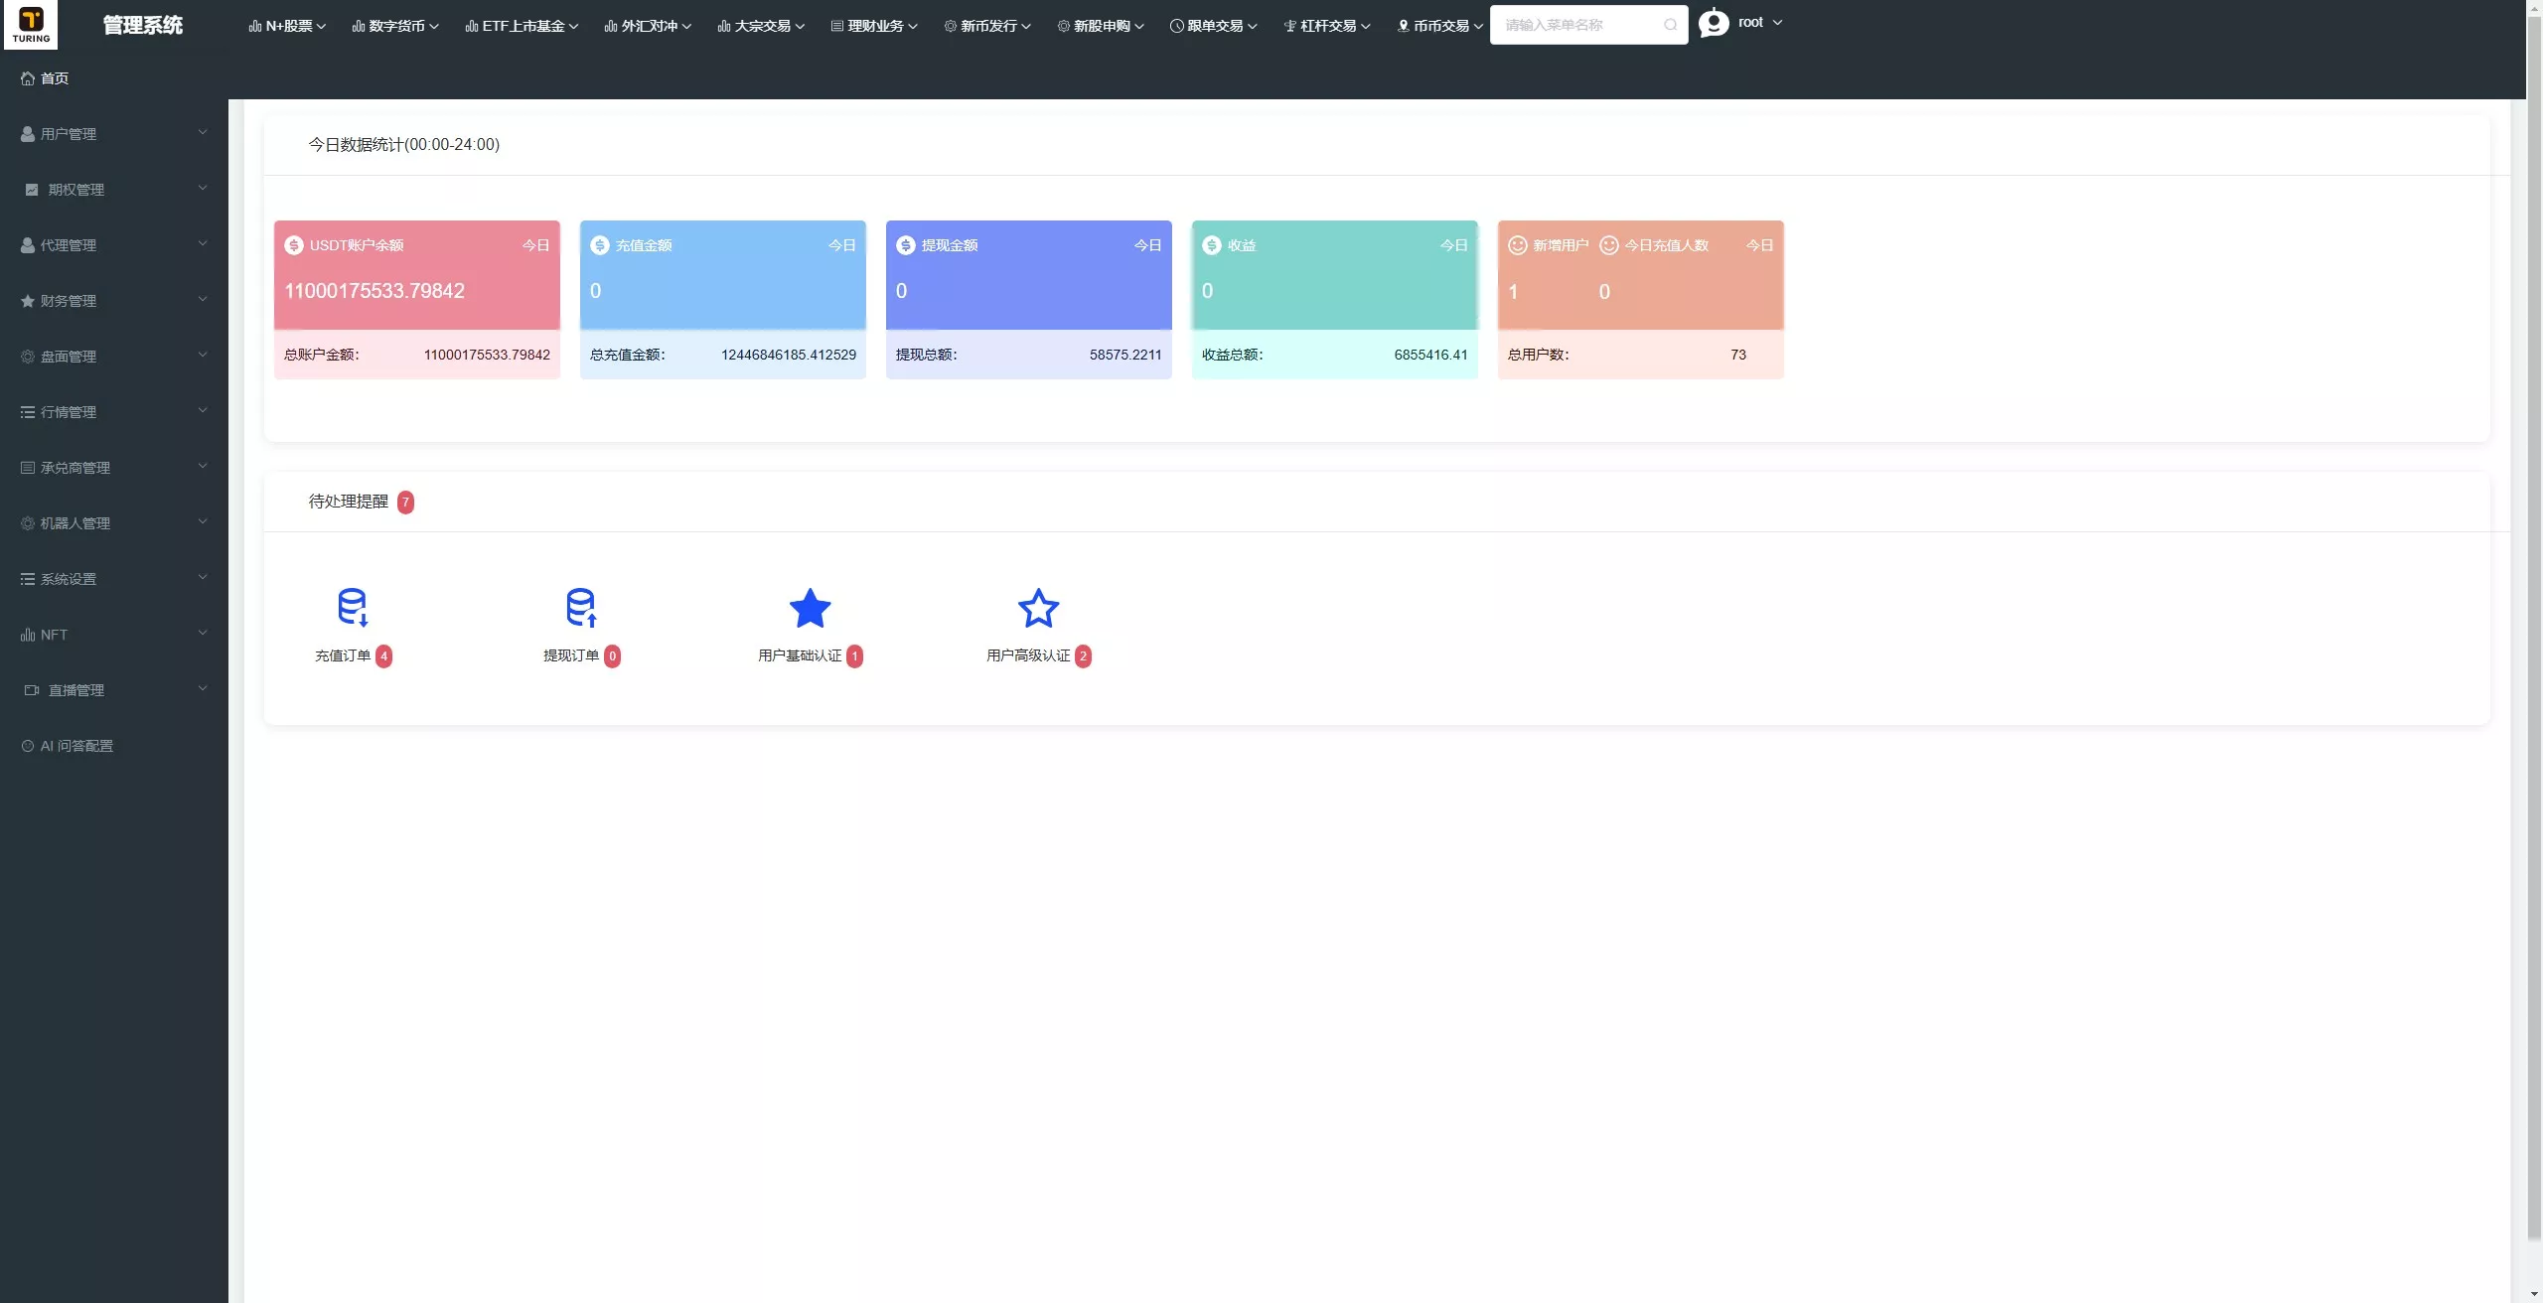Open AI问答配置 in the sidebar
The image size is (2543, 1303).
(114, 746)
